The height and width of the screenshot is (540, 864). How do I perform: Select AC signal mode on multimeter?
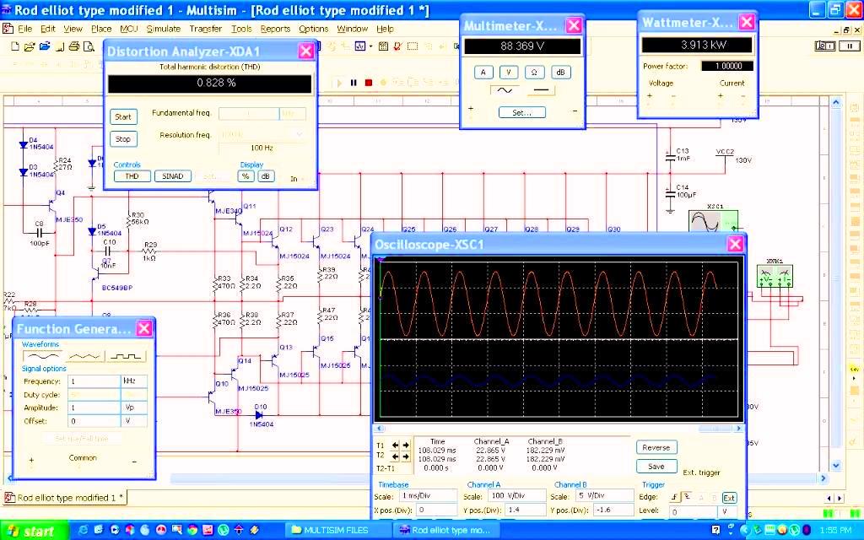pos(505,90)
